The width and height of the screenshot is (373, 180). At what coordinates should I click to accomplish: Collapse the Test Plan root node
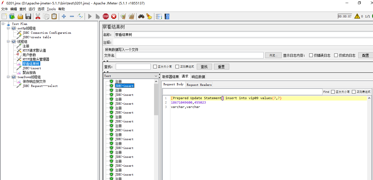point(3,24)
